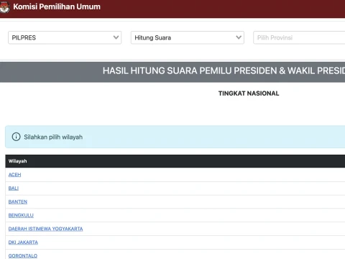Open the BENGKULU province link
The width and height of the screenshot is (345, 259).
21,215
